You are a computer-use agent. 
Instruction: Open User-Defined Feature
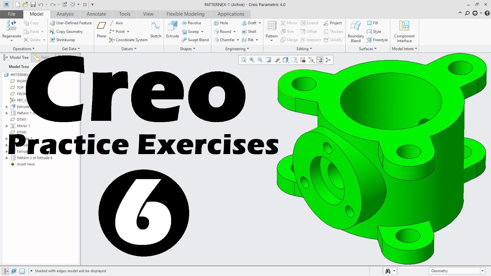[x=71, y=23]
